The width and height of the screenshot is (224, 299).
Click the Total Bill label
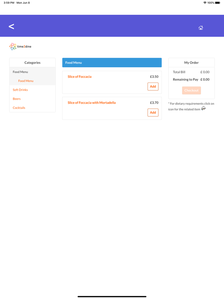click(x=179, y=72)
